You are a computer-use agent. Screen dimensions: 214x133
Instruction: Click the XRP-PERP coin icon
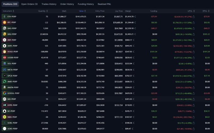click(x=4, y=40)
